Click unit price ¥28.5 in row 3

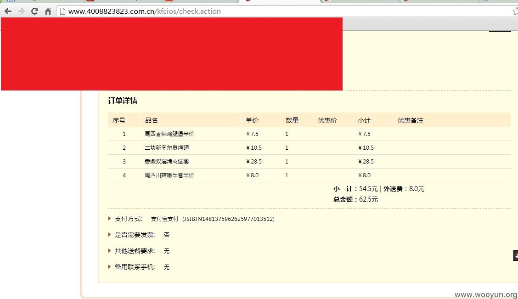click(x=254, y=162)
